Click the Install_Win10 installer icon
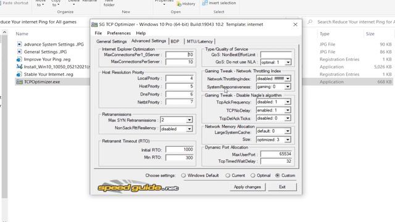Screen dimensions: 395x222 [19, 67]
